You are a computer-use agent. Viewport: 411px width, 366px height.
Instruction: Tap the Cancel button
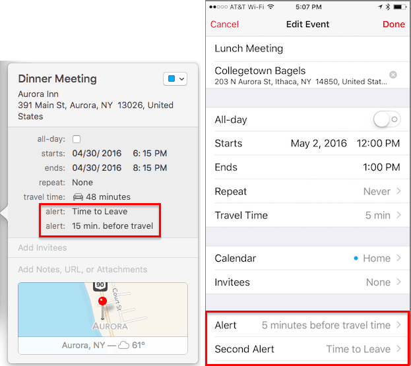coord(224,24)
